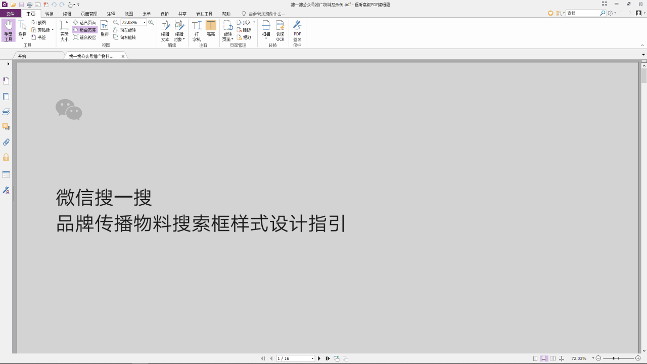
Task: Select the Typewriter (打字机) tool
Action: pos(197,31)
